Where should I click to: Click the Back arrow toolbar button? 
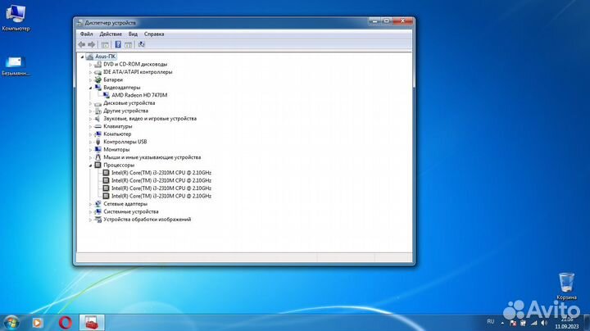tap(82, 44)
